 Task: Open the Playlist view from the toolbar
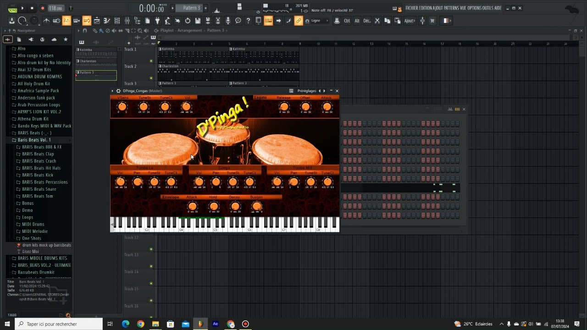[x=97, y=21]
